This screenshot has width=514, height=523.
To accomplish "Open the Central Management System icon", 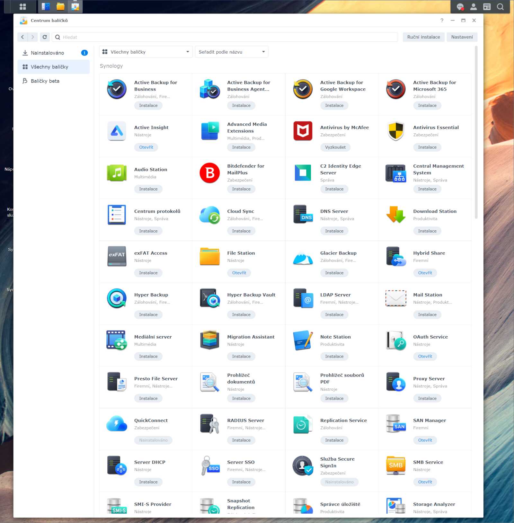I will point(396,173).
